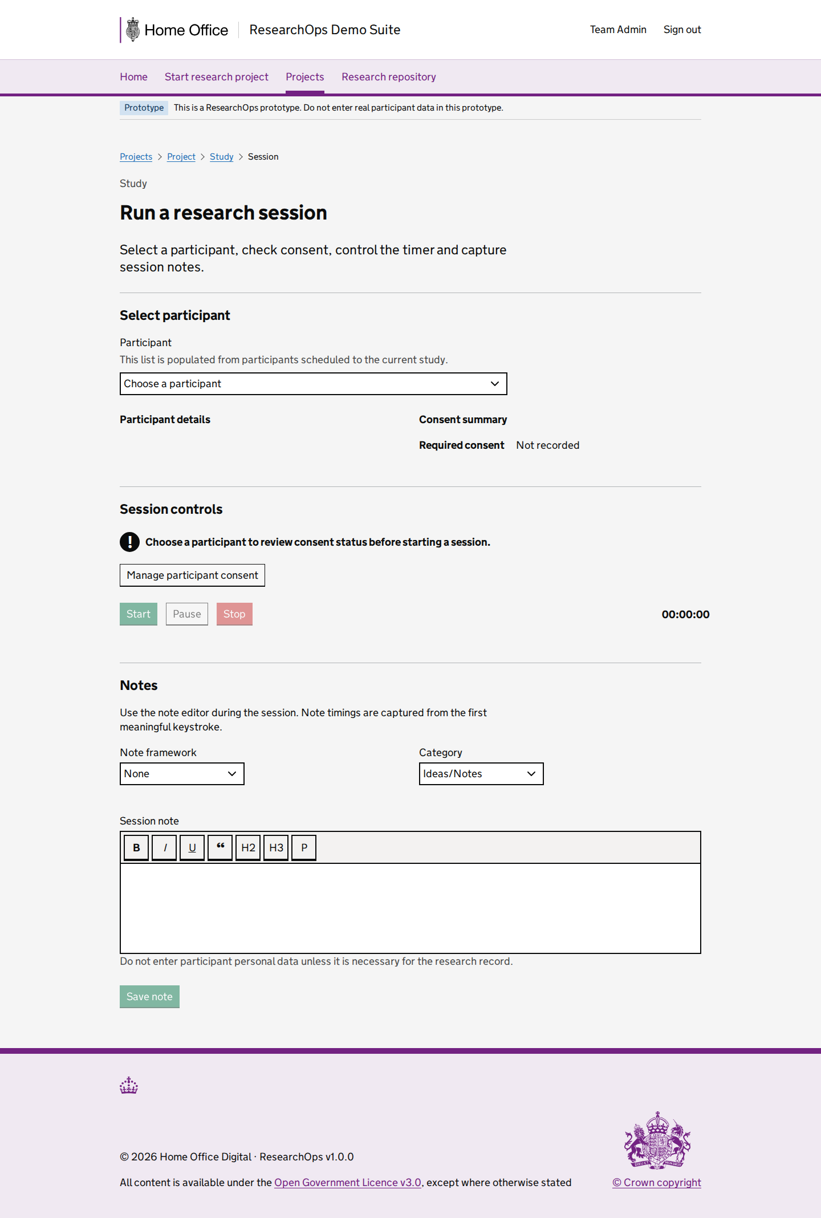The width and height of the screenshot is (821, 1218).
Task: Open the Open Government Licence v3.0 link
Action: [x=348, y=1182]
